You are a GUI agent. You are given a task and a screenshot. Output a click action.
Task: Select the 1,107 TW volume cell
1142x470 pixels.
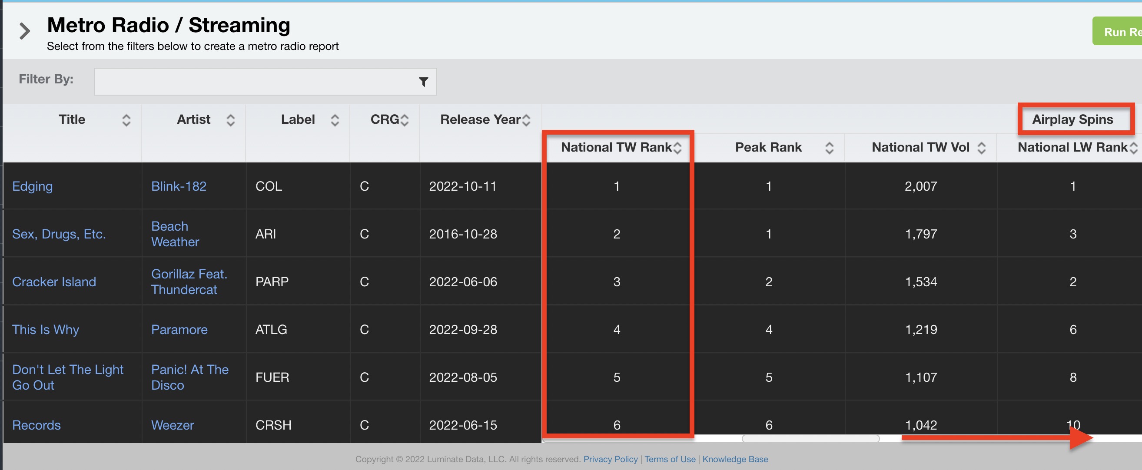point(921,377)
